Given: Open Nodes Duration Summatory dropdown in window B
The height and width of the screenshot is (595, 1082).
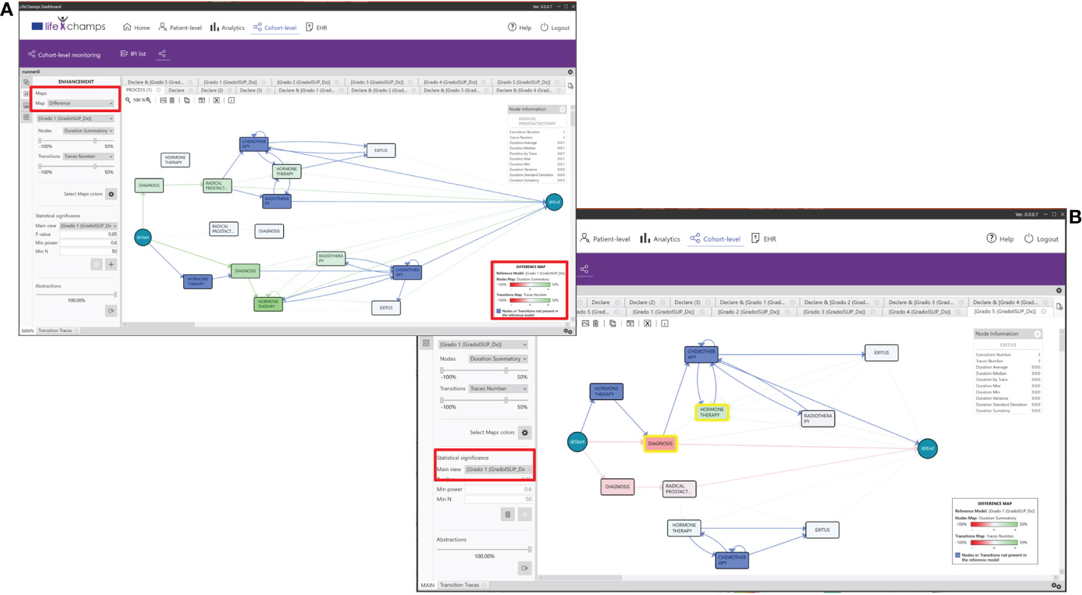Looking at the screenshot, I should [498, 359].
